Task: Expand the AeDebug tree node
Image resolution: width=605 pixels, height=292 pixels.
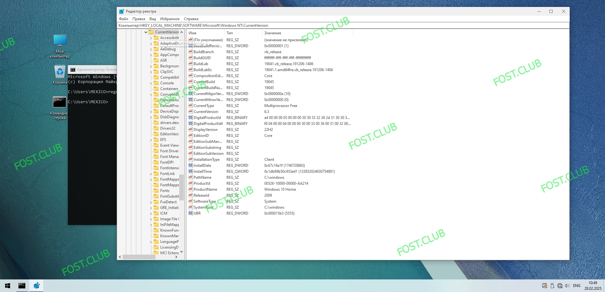Action: coord(151,49)
